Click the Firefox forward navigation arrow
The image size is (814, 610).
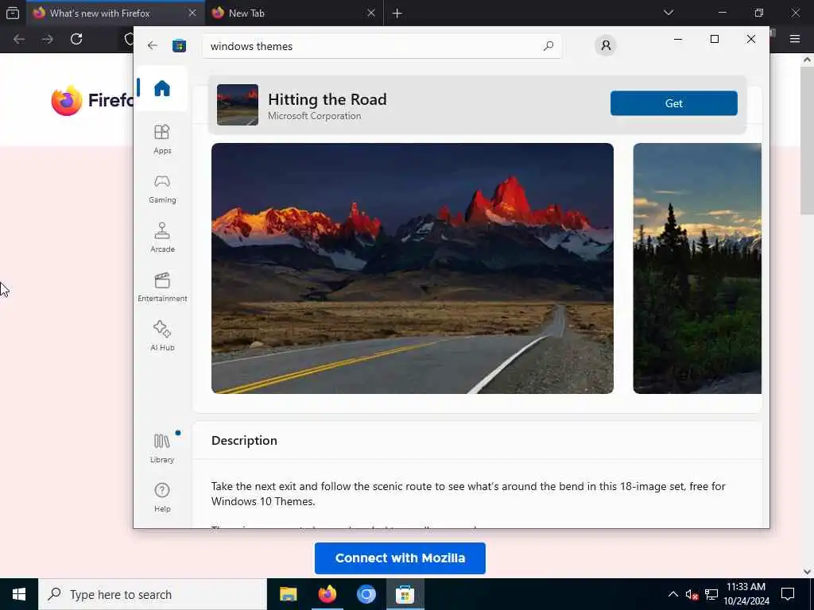tap(48, 39)
